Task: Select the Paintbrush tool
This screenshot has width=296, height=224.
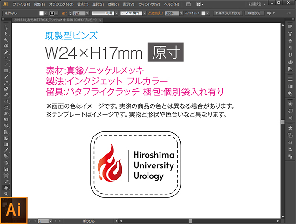Action: [6, 77]
